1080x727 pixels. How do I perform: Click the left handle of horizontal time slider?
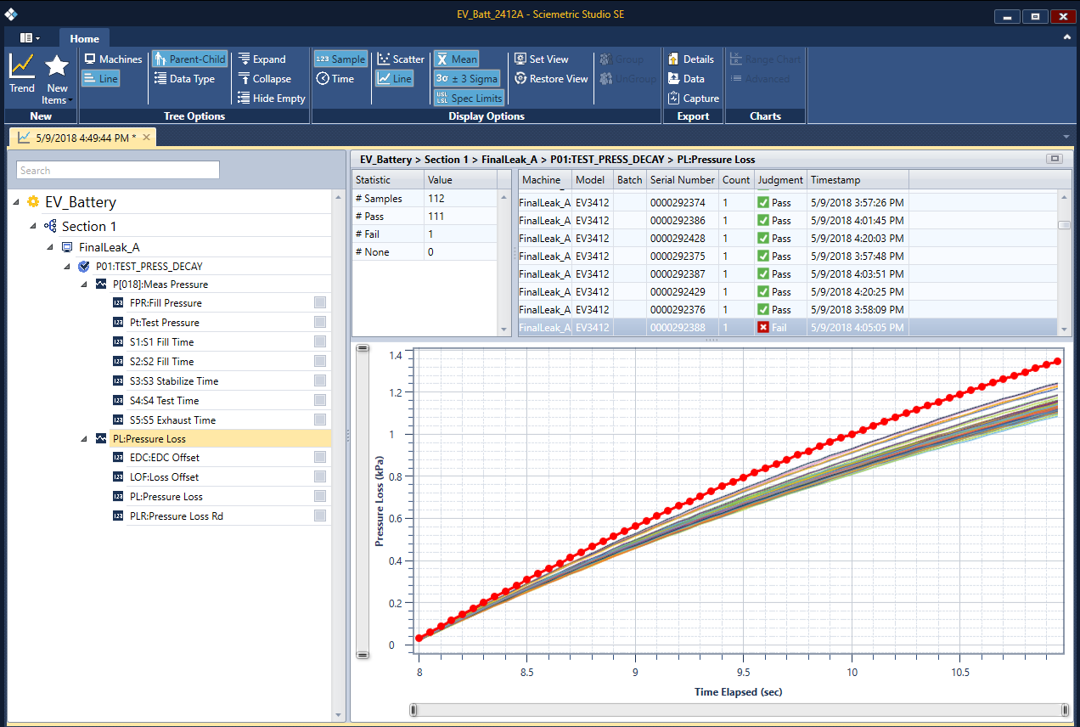point(413,709)
